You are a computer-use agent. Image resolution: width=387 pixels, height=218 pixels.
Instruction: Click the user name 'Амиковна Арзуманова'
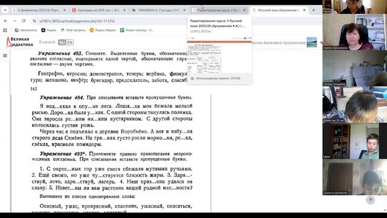pyautogui.click(x=284, y=42)
